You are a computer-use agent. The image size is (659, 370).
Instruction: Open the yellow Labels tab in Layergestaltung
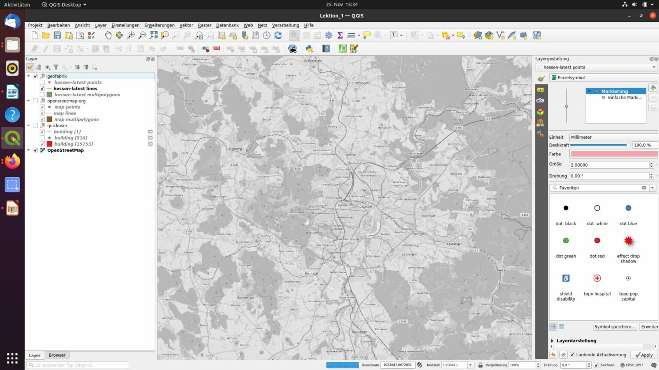(541, 90)
